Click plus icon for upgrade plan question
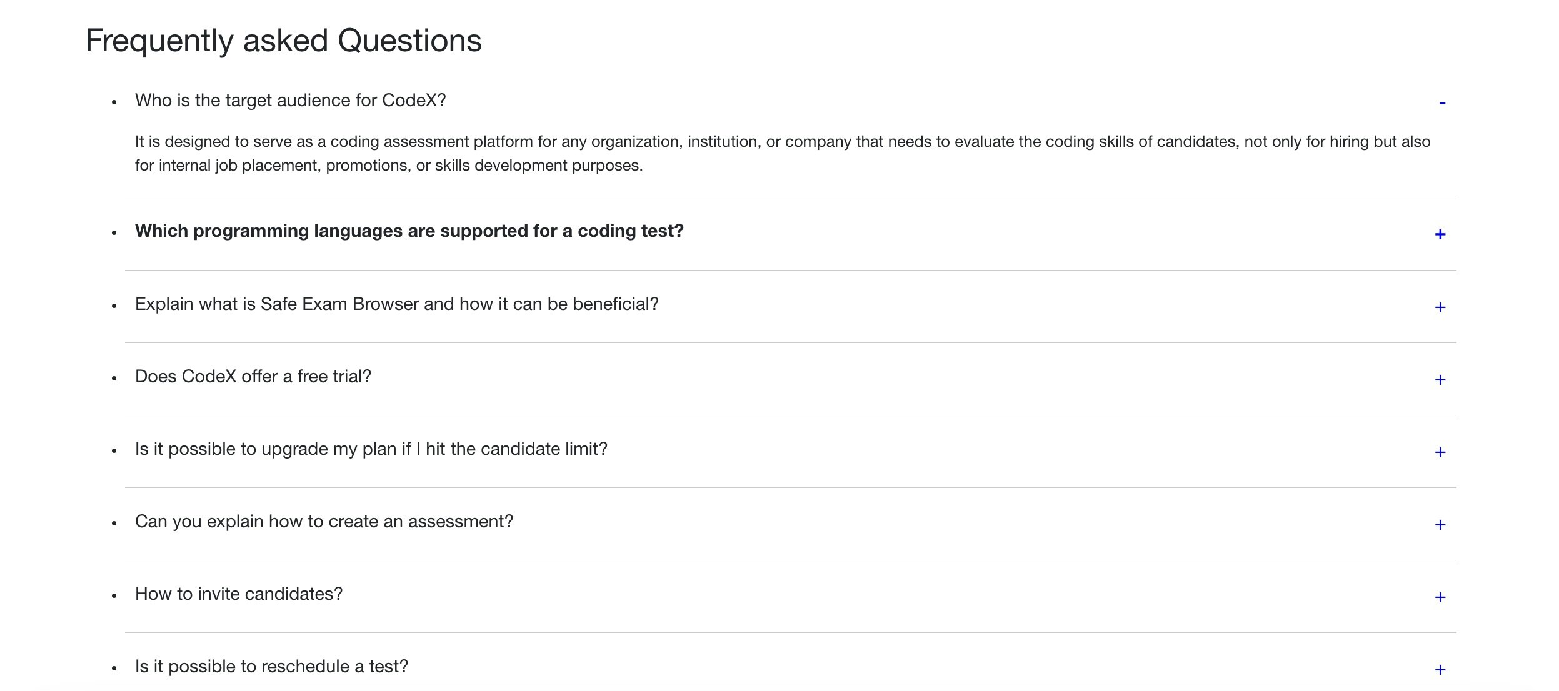Screen dimensions: 1559x691 click(1440, 452)
